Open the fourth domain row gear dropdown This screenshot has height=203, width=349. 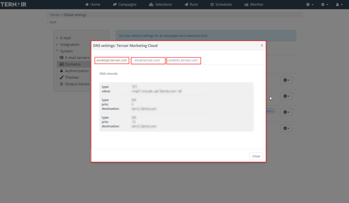286,128
